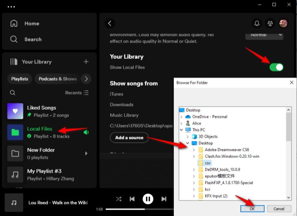The image size is (297, 216).
Task: Expand New Folder arrow
Action: (x=86, y=153)
